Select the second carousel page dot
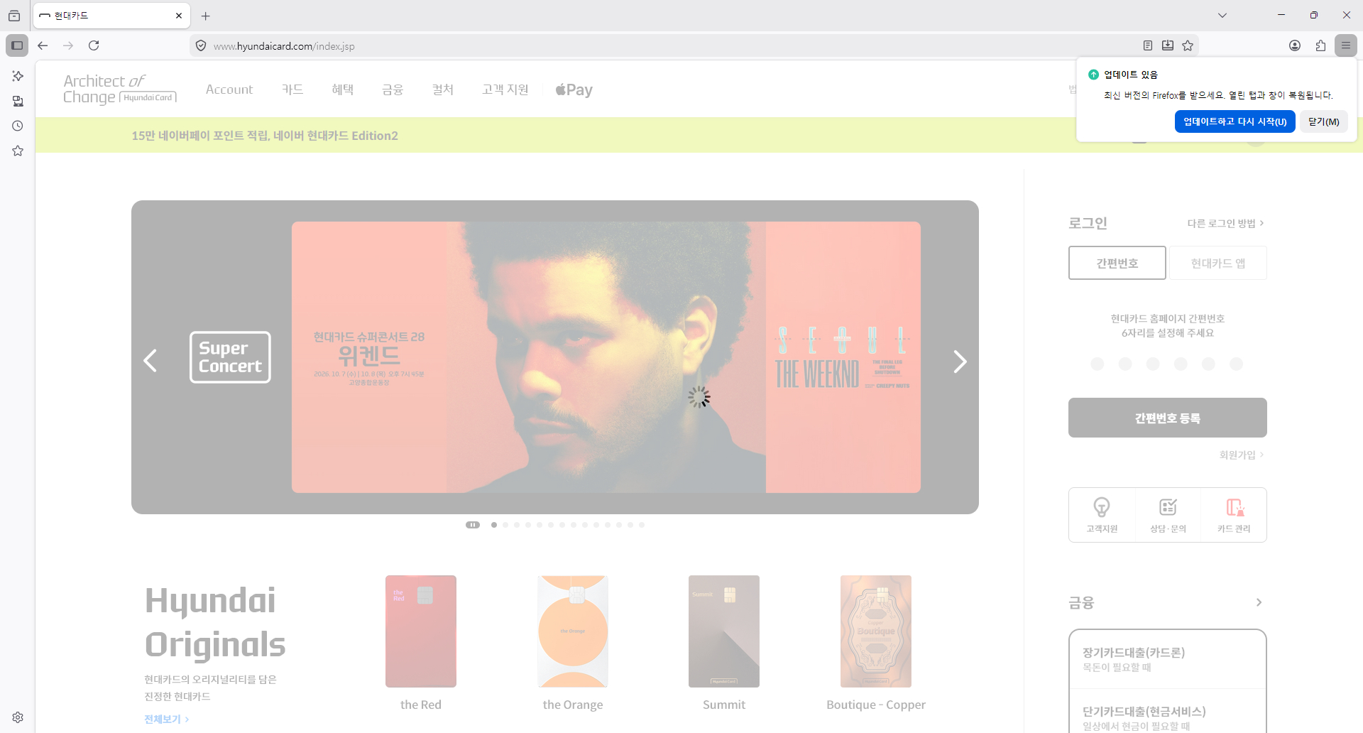 tap(505, 525)
